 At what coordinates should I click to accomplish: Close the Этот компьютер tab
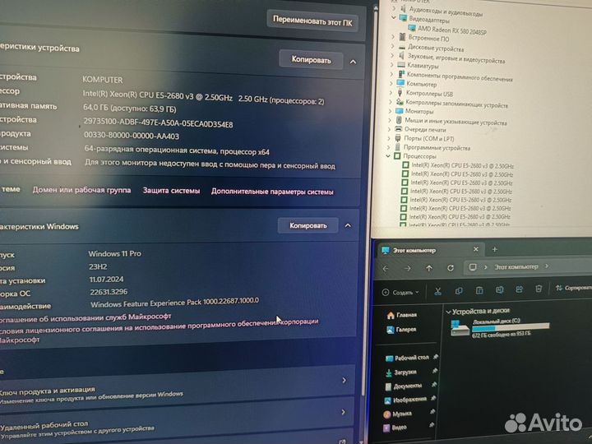476,249
